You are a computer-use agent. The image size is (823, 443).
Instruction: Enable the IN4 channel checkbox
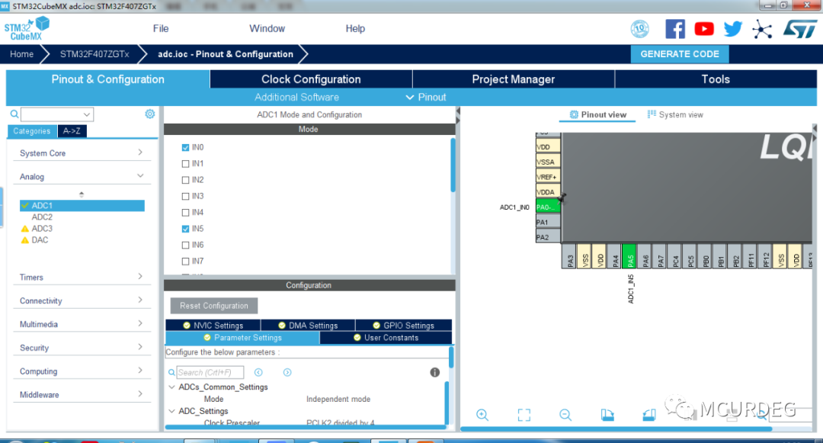coord(185,213)
